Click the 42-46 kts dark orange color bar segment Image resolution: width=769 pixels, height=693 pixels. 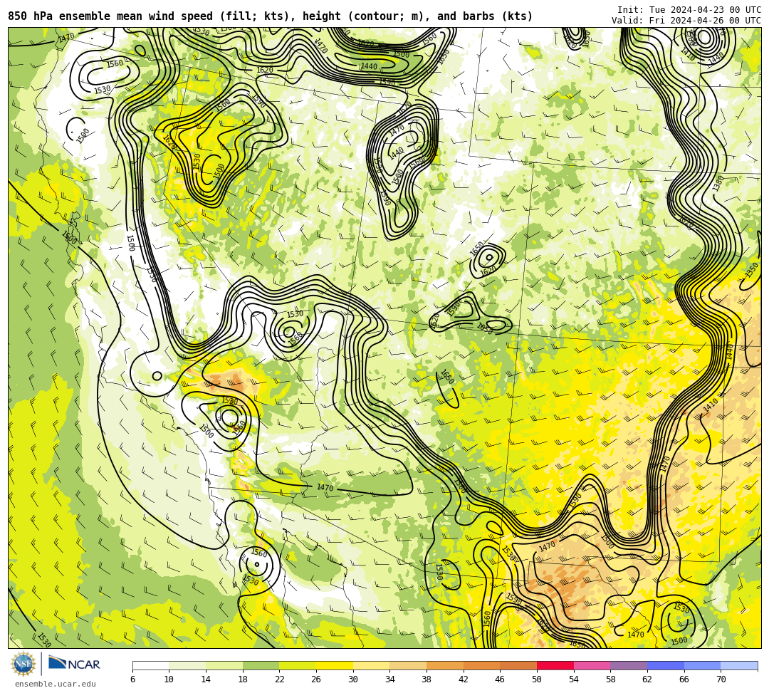481,665
